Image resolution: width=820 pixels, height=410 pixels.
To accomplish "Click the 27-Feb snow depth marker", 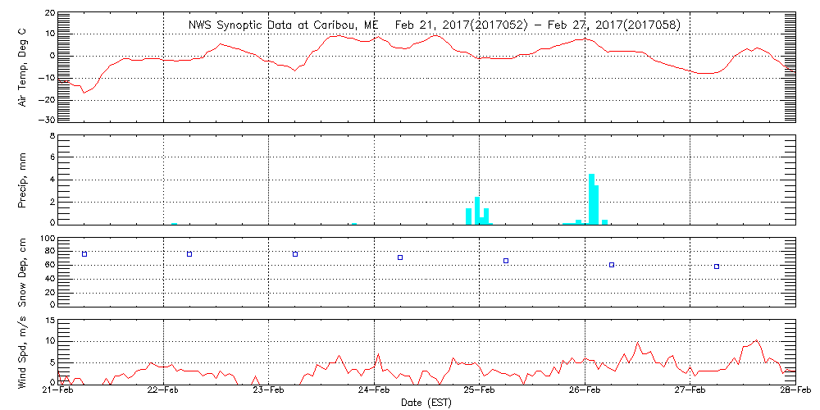I will [x=717, y=266].
